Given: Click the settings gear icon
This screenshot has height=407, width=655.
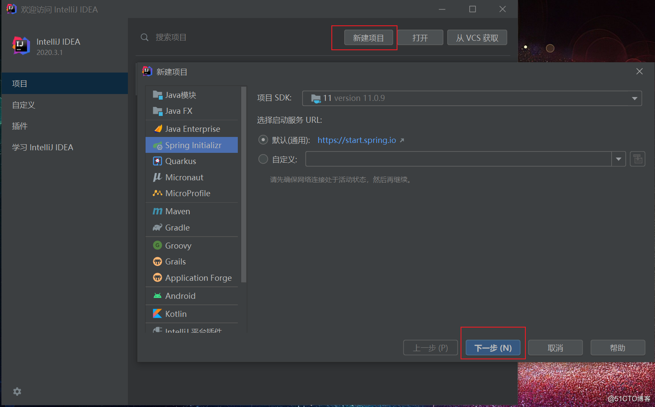Looking at the screenshot, I should (17, 391).
